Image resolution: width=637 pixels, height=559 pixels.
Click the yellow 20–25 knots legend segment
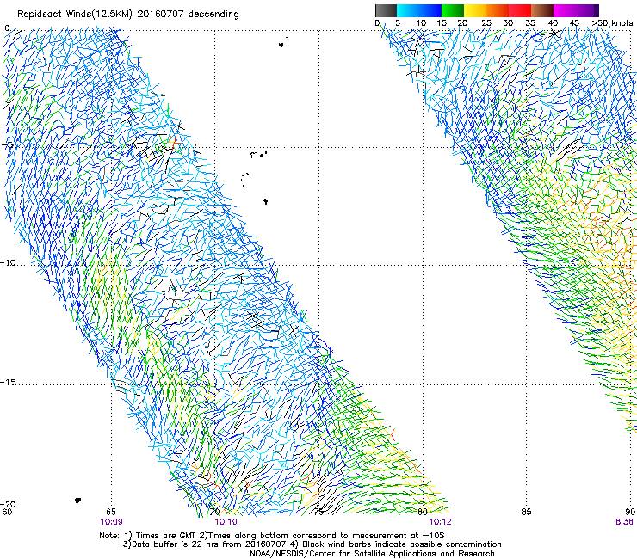475,10
